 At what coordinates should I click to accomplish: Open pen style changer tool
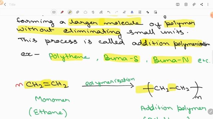click(101, 12)
